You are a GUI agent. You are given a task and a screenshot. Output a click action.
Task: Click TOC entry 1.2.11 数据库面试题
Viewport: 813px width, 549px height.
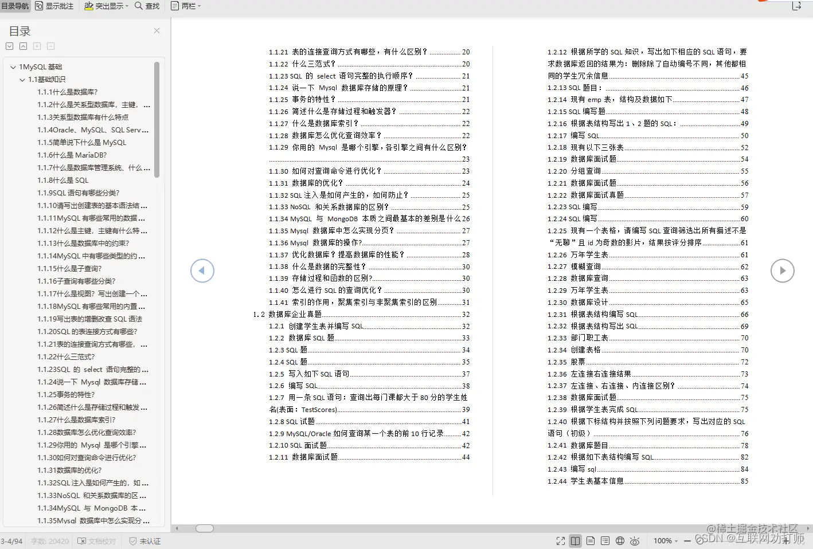(x=369, y=457)
